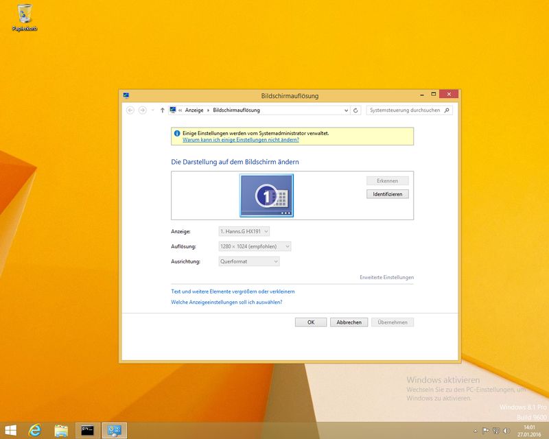Open the Auflösung resolution dropdown
Screen dimensions: 549x439
[255, 246]
